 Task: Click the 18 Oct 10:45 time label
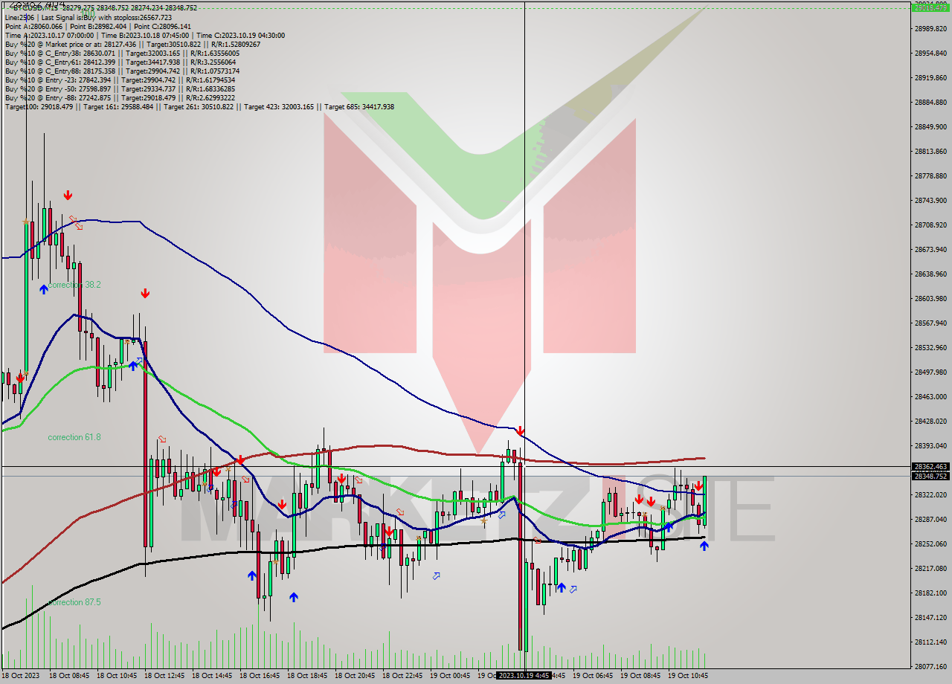point(116,676)
